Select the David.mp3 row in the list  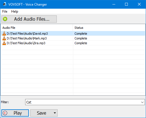pos(73,34)
